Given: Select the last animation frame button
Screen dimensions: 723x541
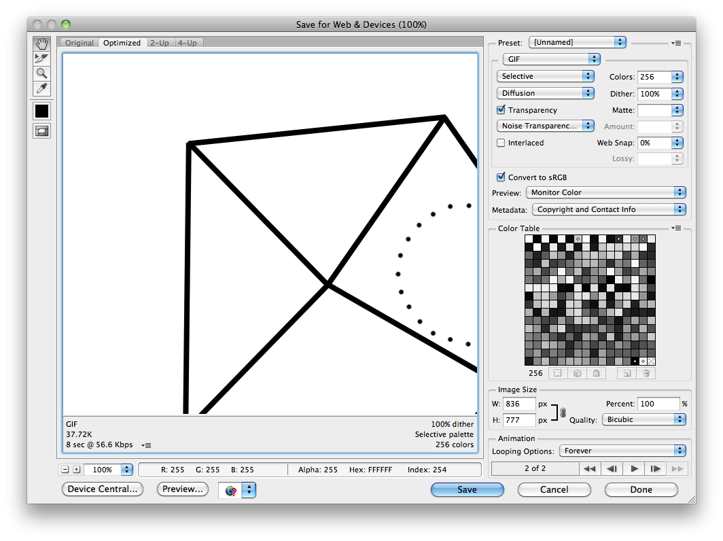Looking at the screenshot, I should click(x=677, y=468).
